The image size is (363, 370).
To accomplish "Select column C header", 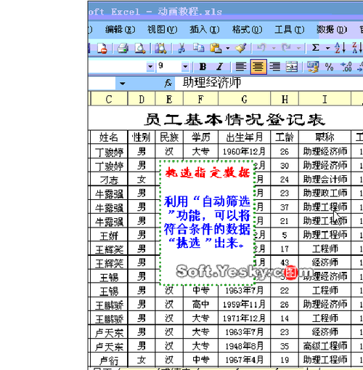I will [x=109, y=99].
